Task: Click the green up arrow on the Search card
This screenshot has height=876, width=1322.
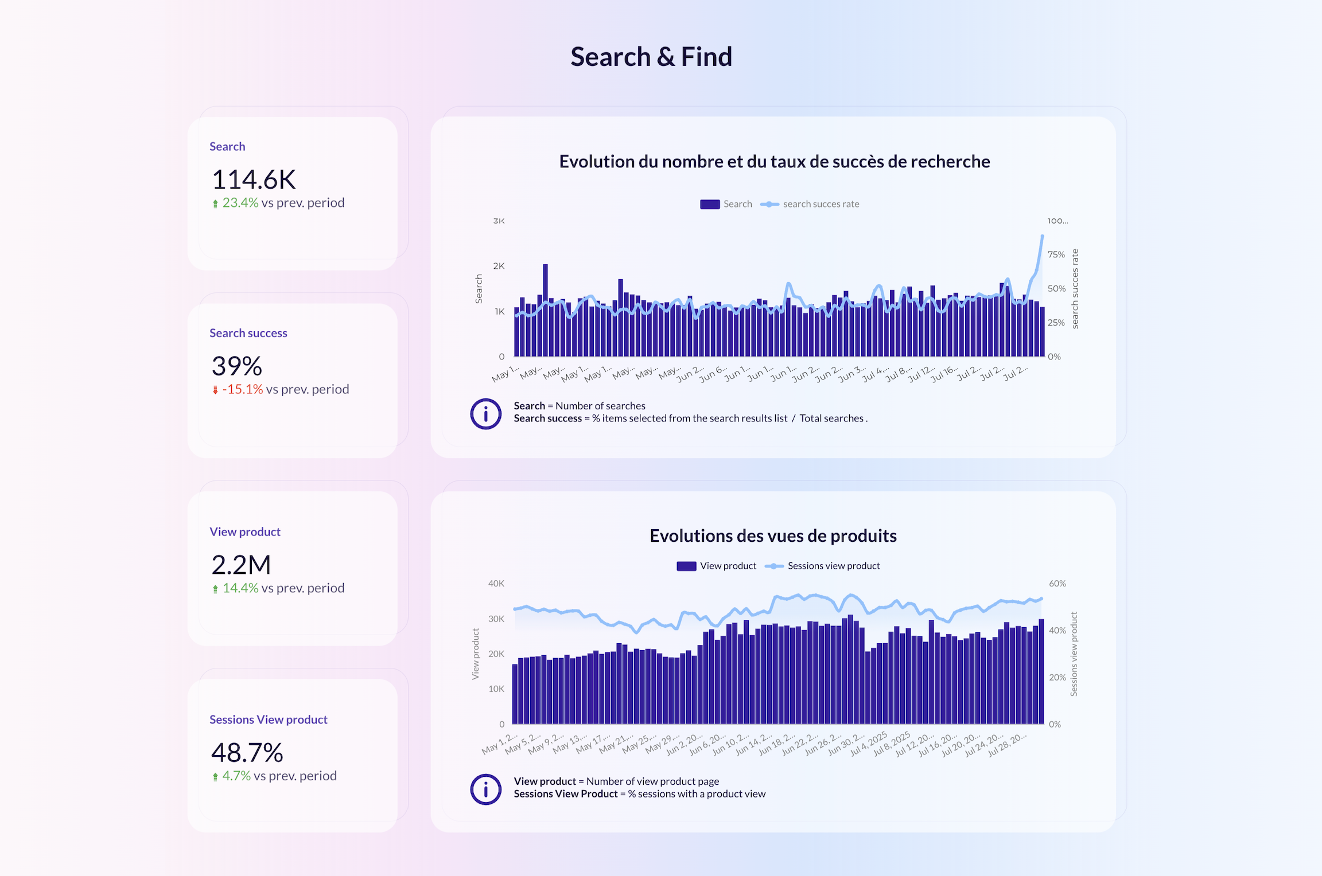Action: pyautogui.click(x=215, y=204)
